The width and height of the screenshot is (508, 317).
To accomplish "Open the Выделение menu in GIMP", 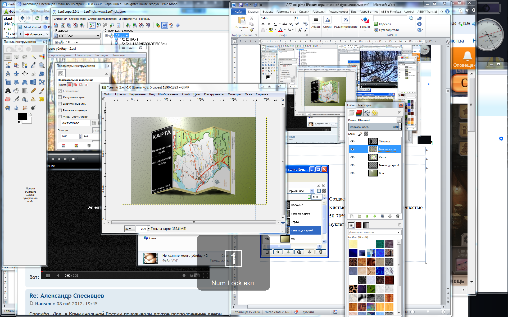I will 137,94.
